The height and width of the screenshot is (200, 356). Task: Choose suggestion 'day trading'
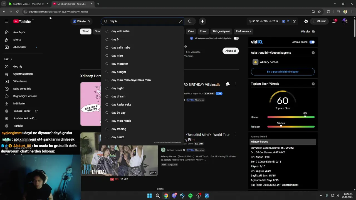(142, 129)
